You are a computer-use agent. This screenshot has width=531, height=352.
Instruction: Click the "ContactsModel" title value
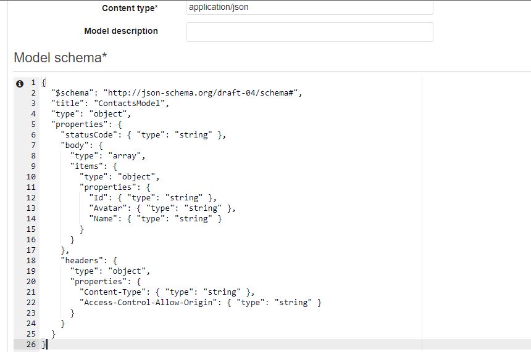tap(129, 104)
